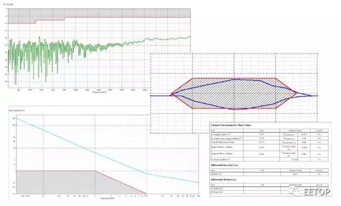The image size is (341, 206).
Task: Click the bottom chart's Frequency axis label
Action: (108, 199)
